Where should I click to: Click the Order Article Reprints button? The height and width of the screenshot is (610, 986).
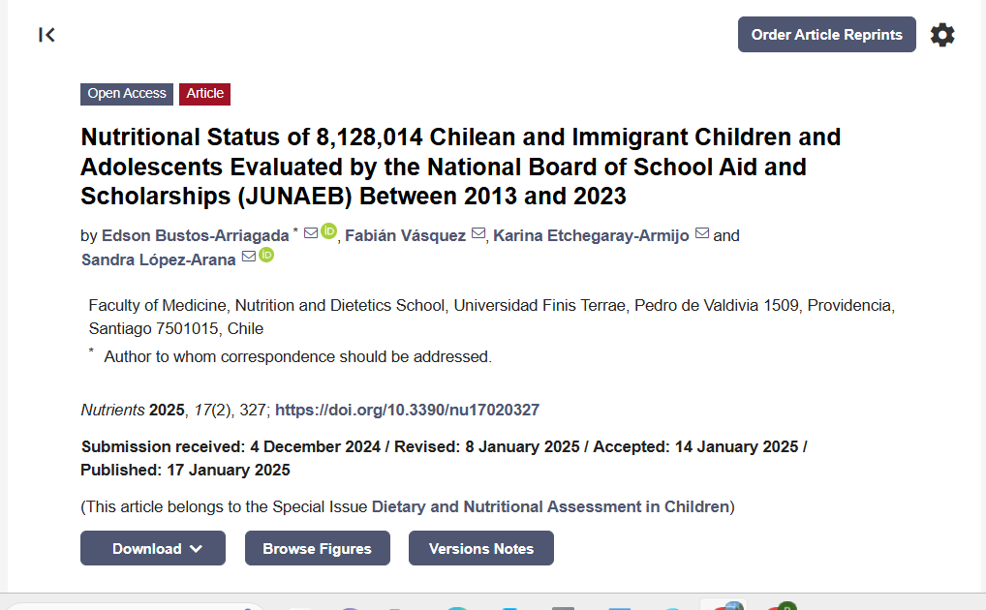(826, 35)
